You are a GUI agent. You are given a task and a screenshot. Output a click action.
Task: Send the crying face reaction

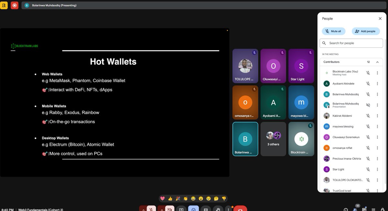[x=209, y=198]
